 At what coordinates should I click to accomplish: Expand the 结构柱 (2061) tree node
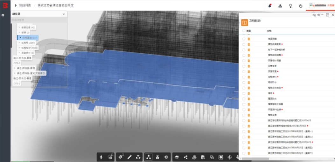click(x=19, y=43)
